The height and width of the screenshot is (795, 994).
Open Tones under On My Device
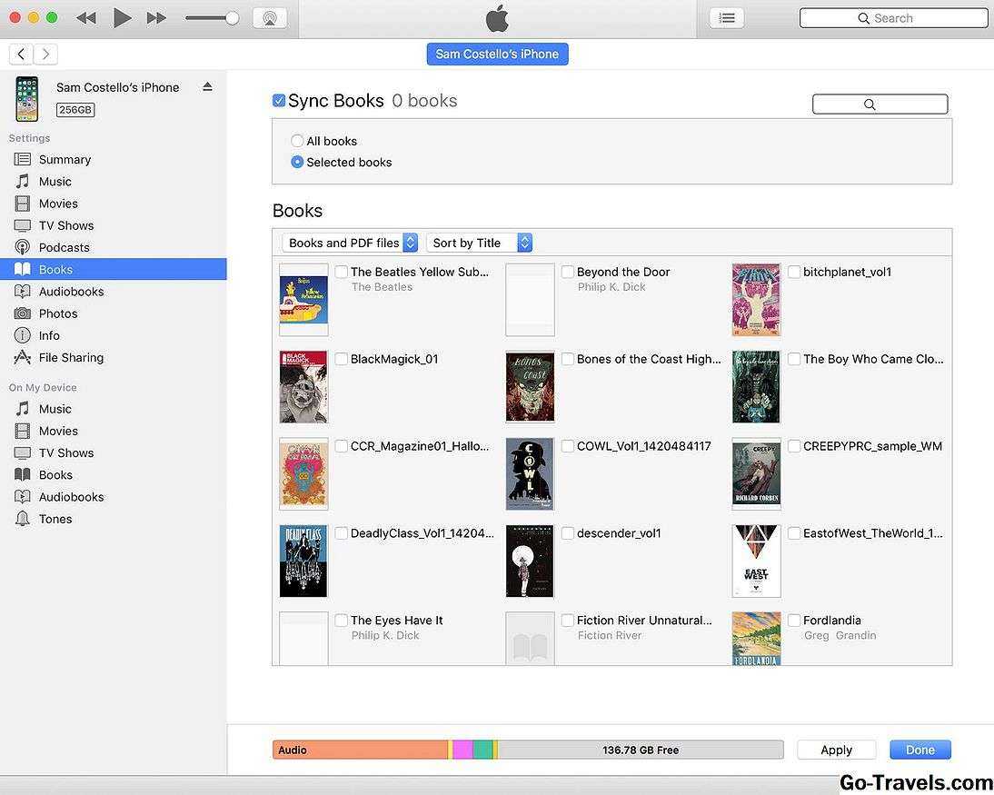tap(55, 519)
